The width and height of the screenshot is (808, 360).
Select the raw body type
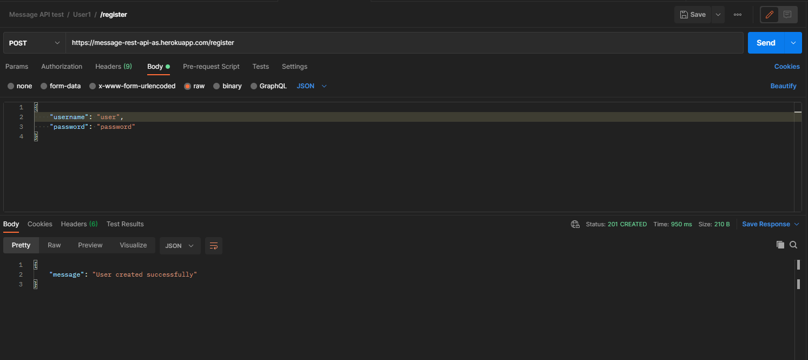[x=194, y=86]
